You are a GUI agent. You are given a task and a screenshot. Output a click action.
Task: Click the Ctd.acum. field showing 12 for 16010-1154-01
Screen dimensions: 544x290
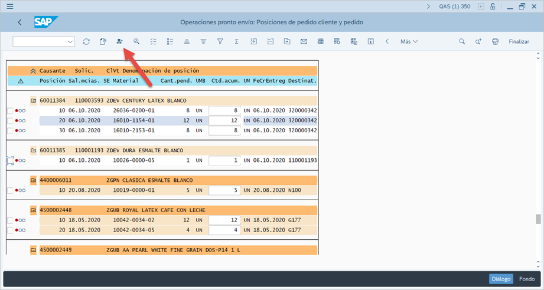pyautogui.click(x=223, y=120)
